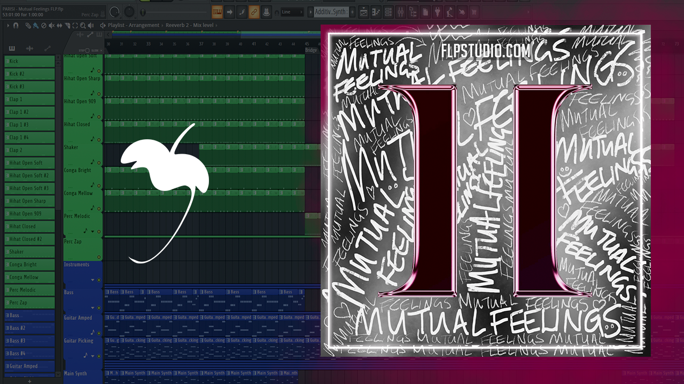Open the Channel rack icon

387,12
